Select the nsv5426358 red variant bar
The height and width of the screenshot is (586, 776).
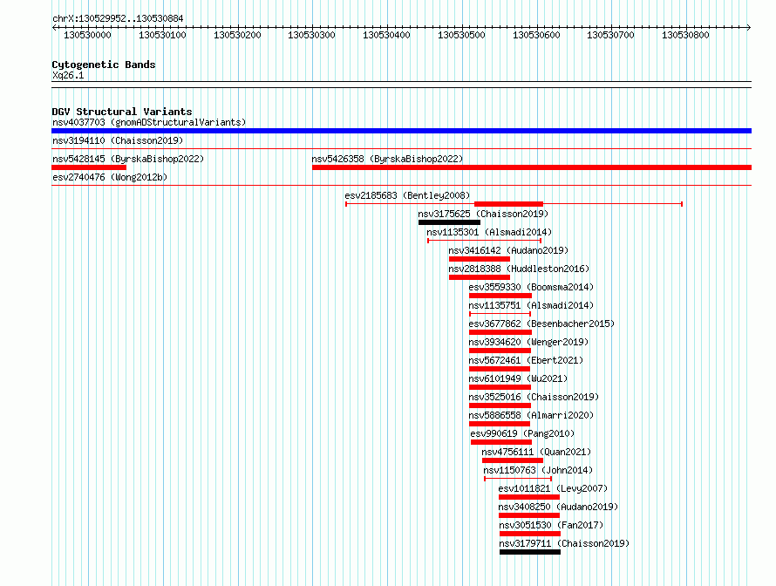[532, 167]
